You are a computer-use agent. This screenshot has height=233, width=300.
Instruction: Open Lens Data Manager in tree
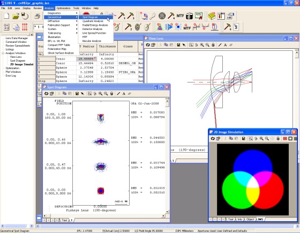tap(17, 38)
